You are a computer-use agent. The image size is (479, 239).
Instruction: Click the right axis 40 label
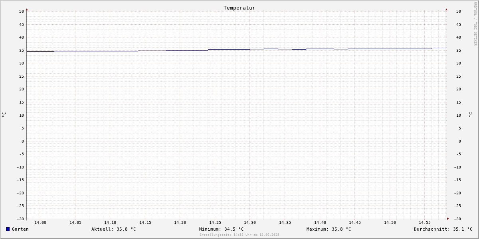(459, 37)
